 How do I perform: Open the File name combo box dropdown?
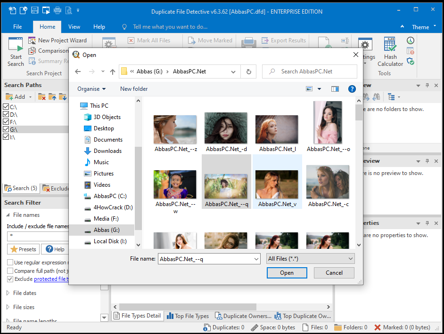(256, 259)
